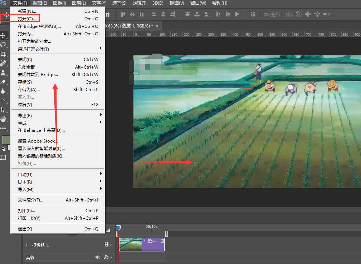This screenshot has height=264, width=361.
Task: Select the Pen tool
Action: (x=3, y=100)
